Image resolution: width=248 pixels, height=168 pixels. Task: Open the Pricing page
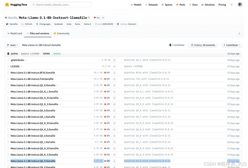(x=222, y=5)
